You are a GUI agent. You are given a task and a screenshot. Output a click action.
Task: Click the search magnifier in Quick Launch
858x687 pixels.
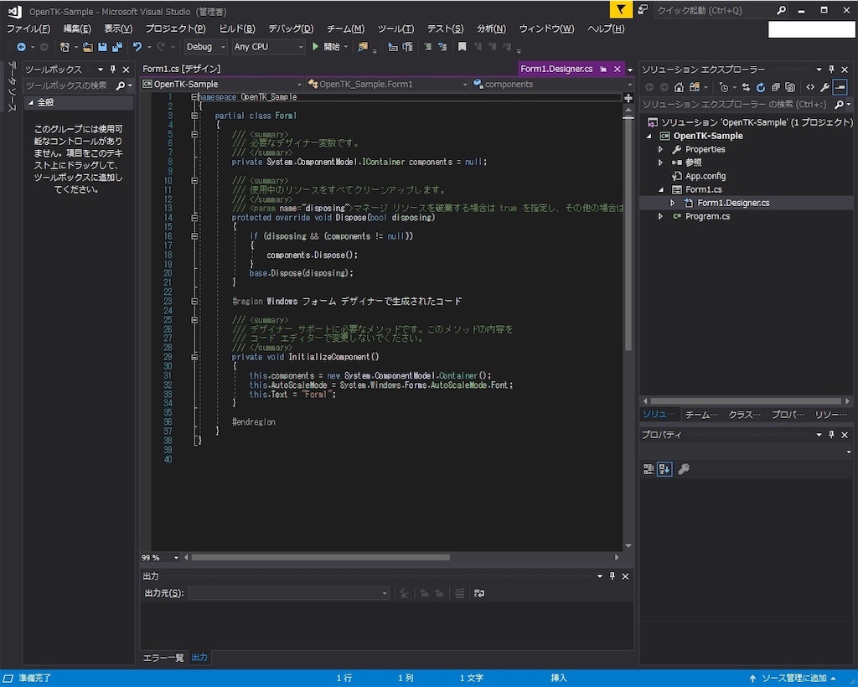[x=782, y=10]
